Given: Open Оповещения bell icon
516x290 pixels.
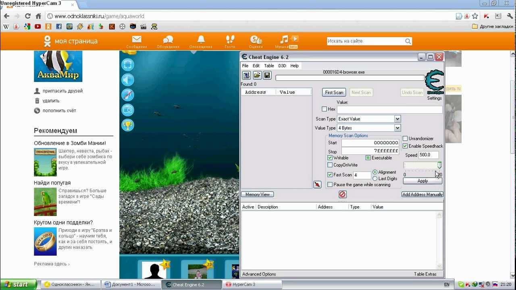Looking at the screenshot, I should (201, 39).
